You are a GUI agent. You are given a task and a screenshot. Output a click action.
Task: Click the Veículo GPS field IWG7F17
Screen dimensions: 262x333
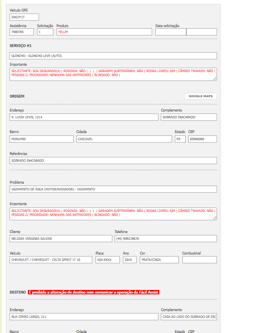point(24,17)
